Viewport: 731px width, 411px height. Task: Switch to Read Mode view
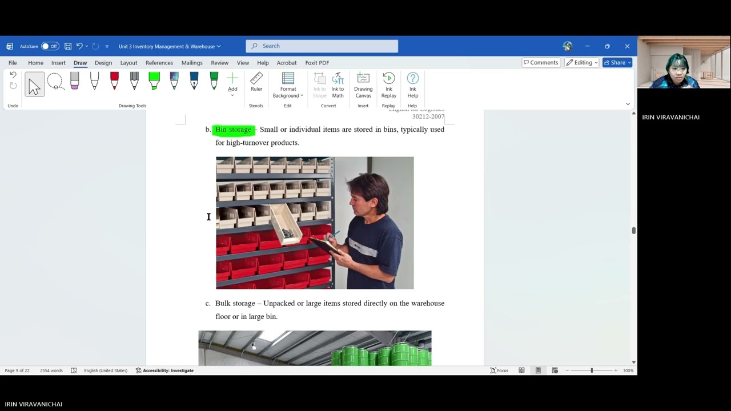tap(521, 370)
